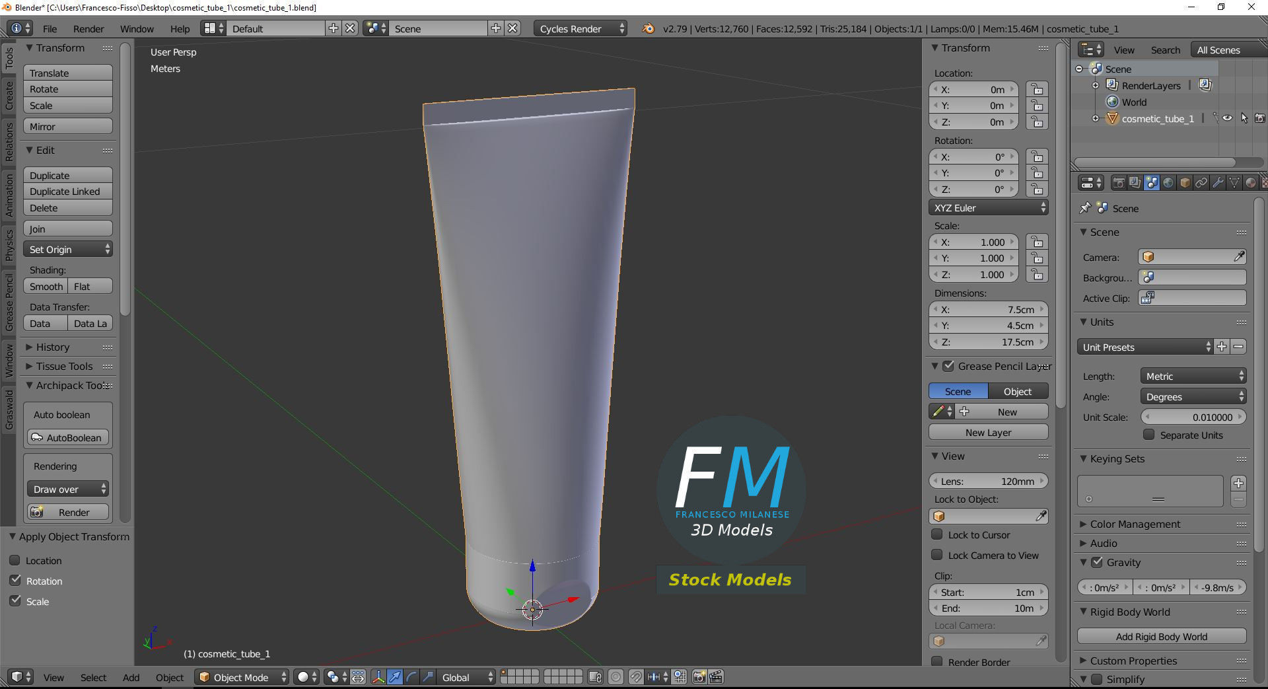Viewport: 1268px width, 689px height.
Task: Open the Render properties tab (camera icon)
Action: click(1119, 183)
